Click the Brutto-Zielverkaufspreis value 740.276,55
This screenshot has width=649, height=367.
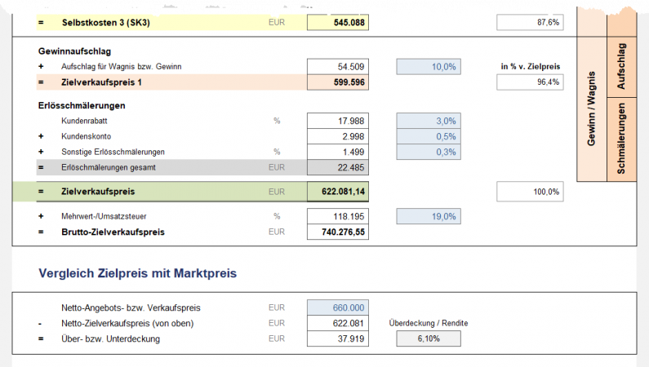click(338, 232)
